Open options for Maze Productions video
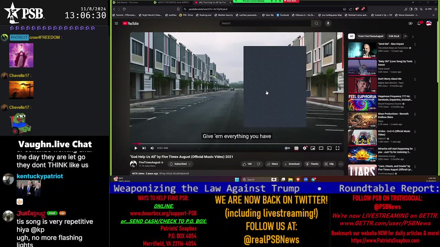The image size is (440, 247). 415,114
